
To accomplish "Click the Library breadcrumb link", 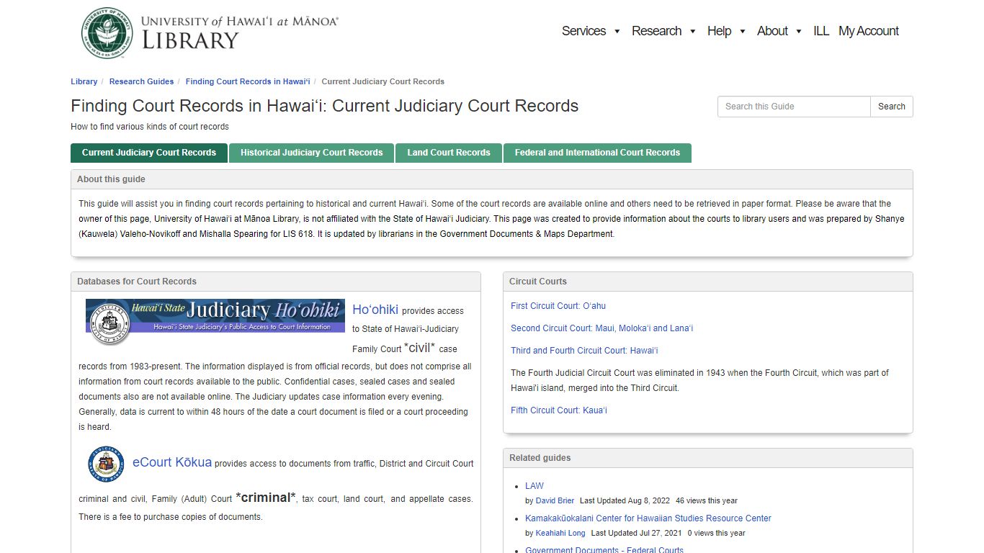I will 84,81.
